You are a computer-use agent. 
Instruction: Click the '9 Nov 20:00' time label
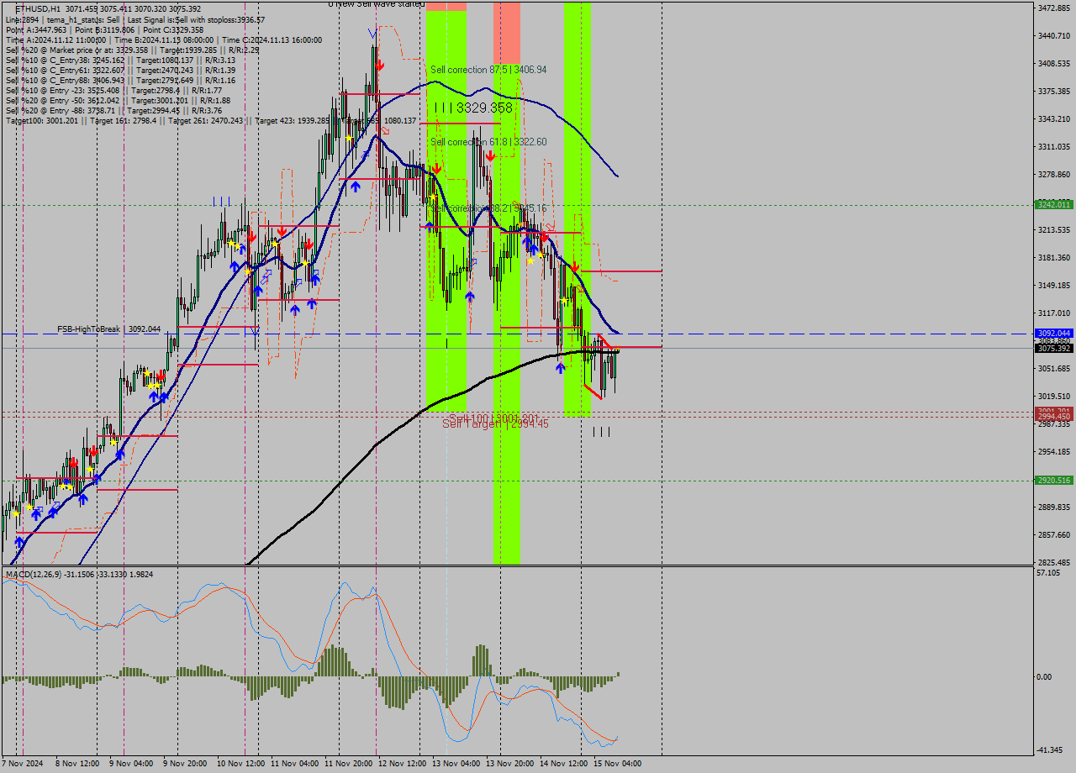(184, 764)
